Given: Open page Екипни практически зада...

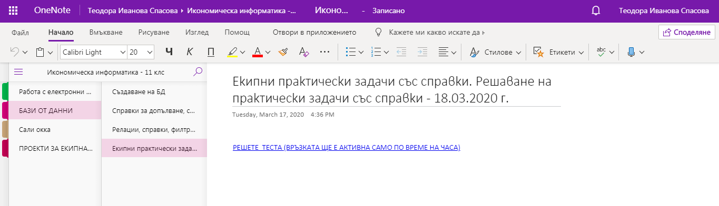Looking at the screenshot, I should (154, 148).
